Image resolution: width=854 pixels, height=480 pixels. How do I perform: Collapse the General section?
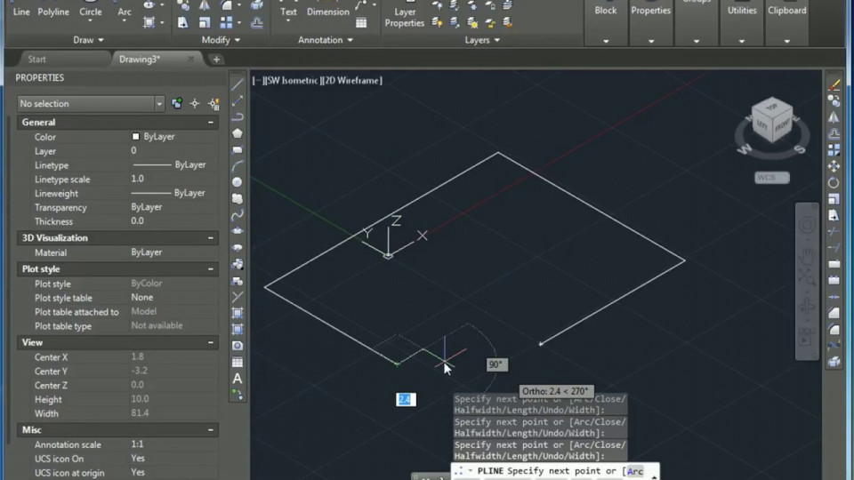pyautogui.click(x=211, y=123)
